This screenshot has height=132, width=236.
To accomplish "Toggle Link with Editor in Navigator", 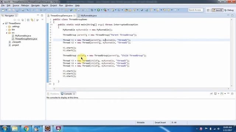I will 32,20.
